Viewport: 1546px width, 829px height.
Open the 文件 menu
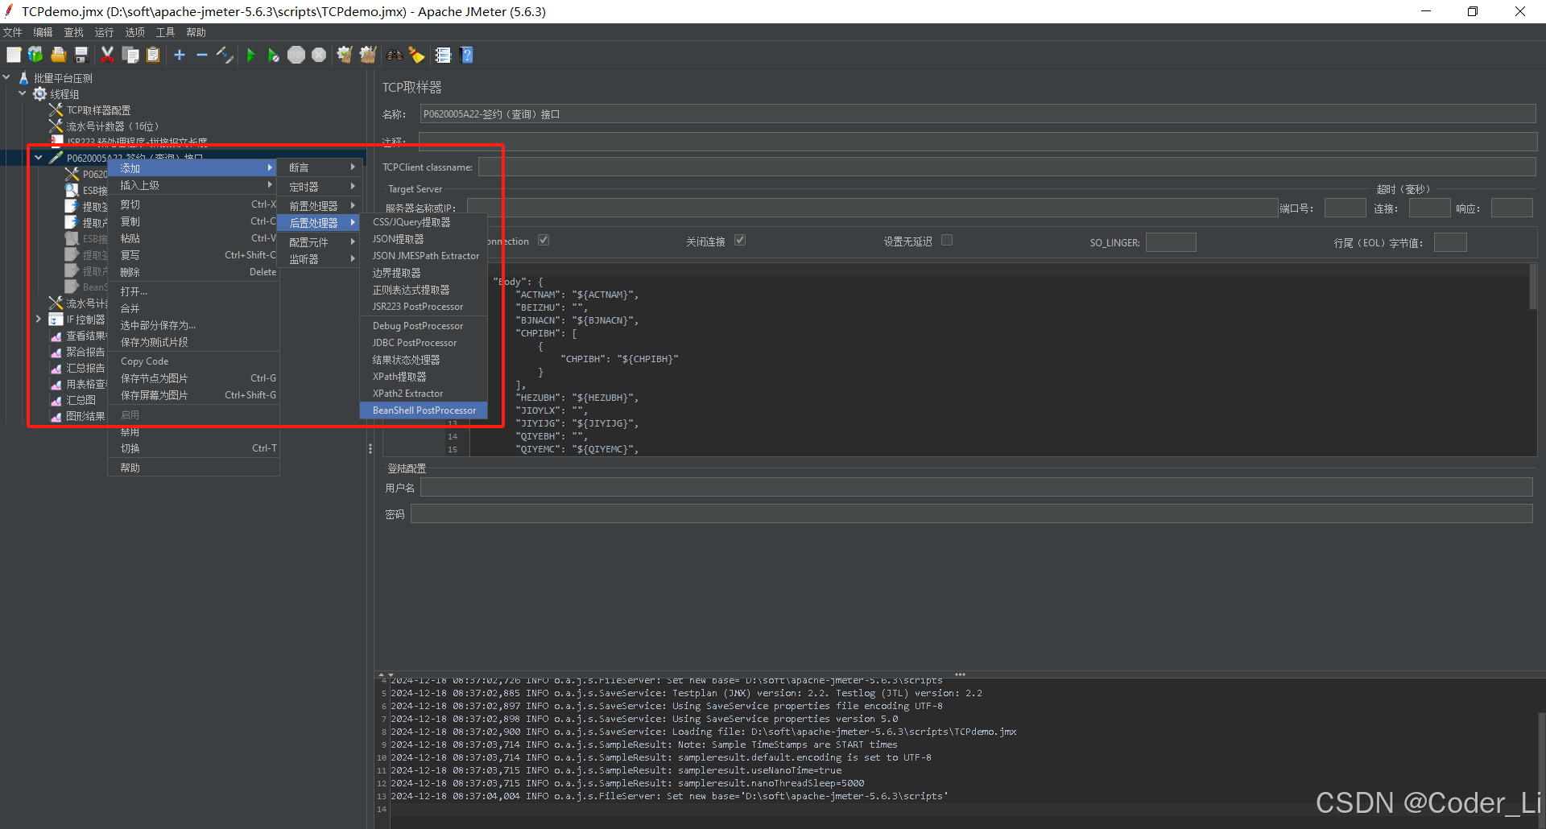point(13,32)
